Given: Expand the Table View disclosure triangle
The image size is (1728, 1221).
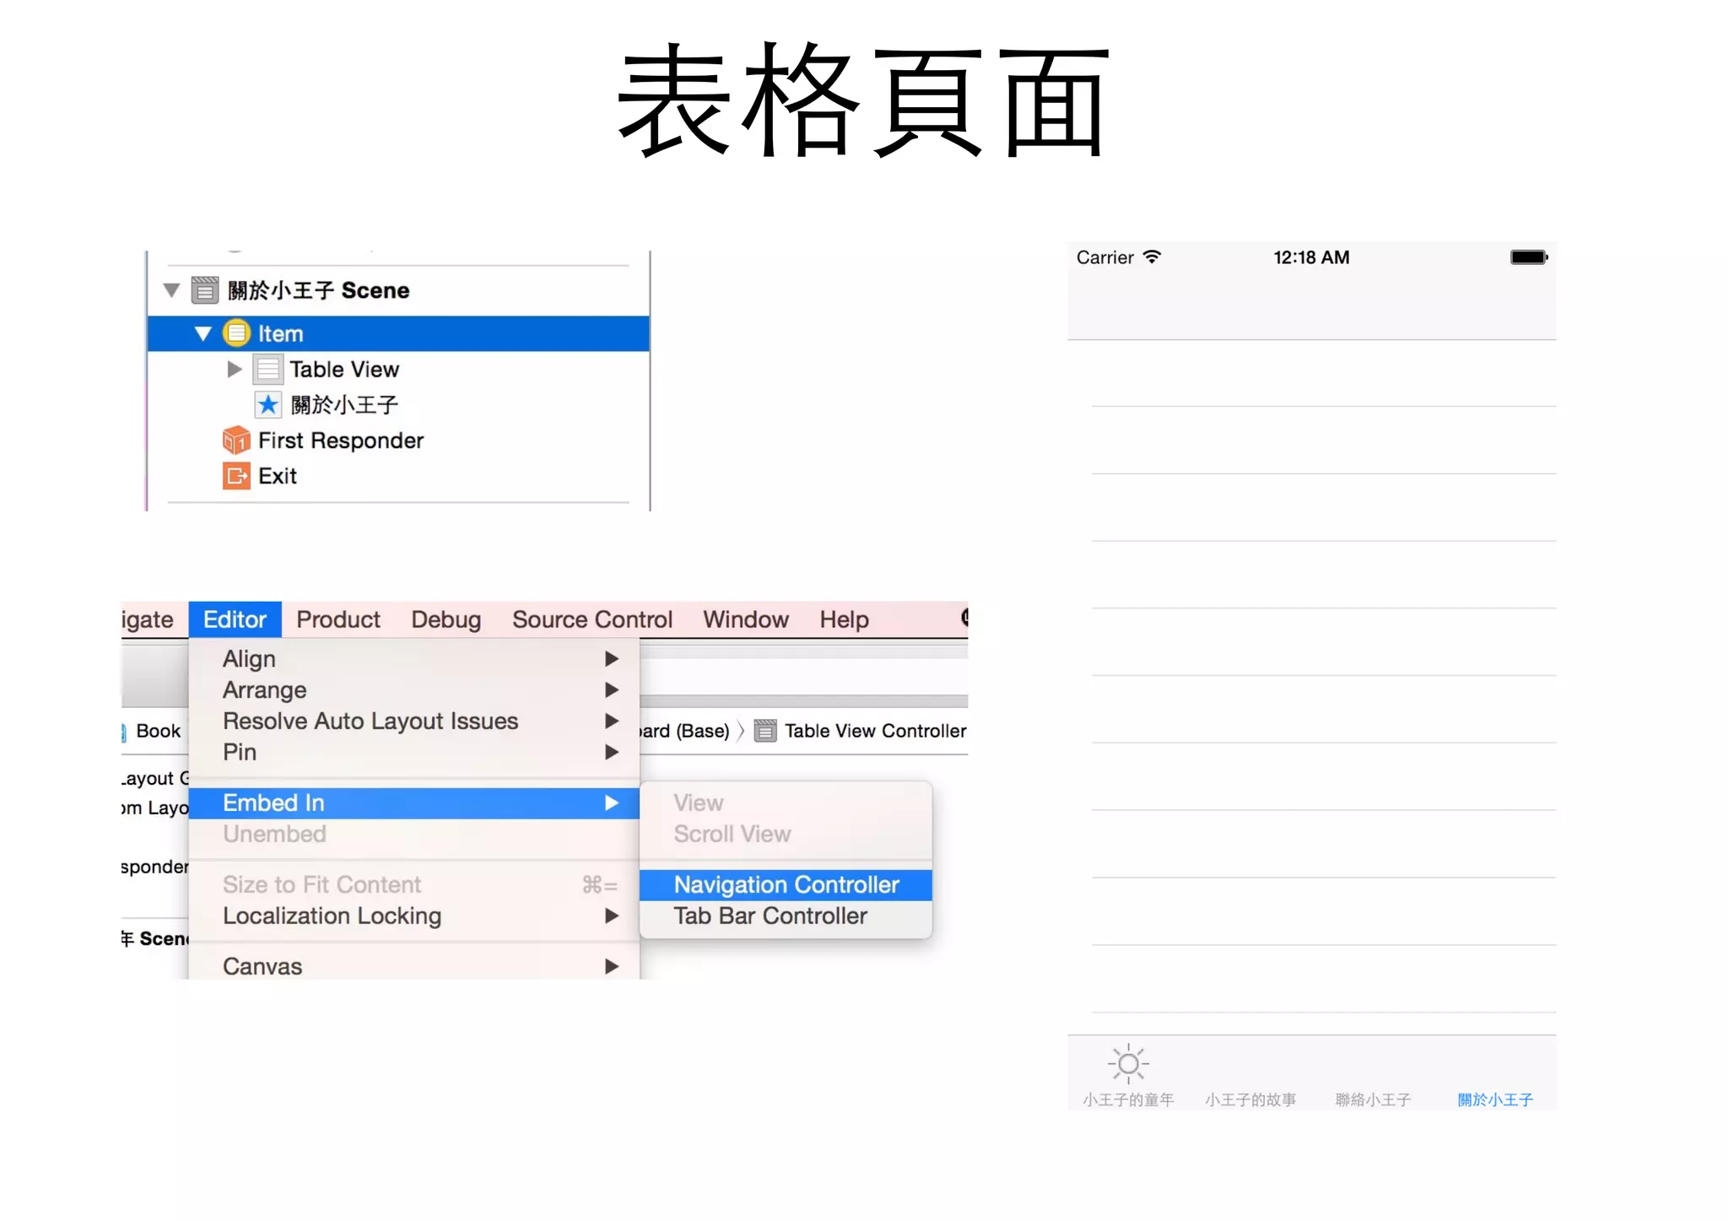Looking at the screenshot, I should (235, 369).
